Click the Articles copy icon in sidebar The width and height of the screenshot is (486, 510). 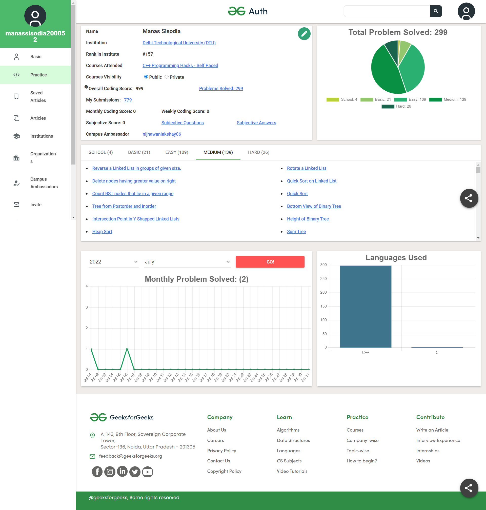16,118
